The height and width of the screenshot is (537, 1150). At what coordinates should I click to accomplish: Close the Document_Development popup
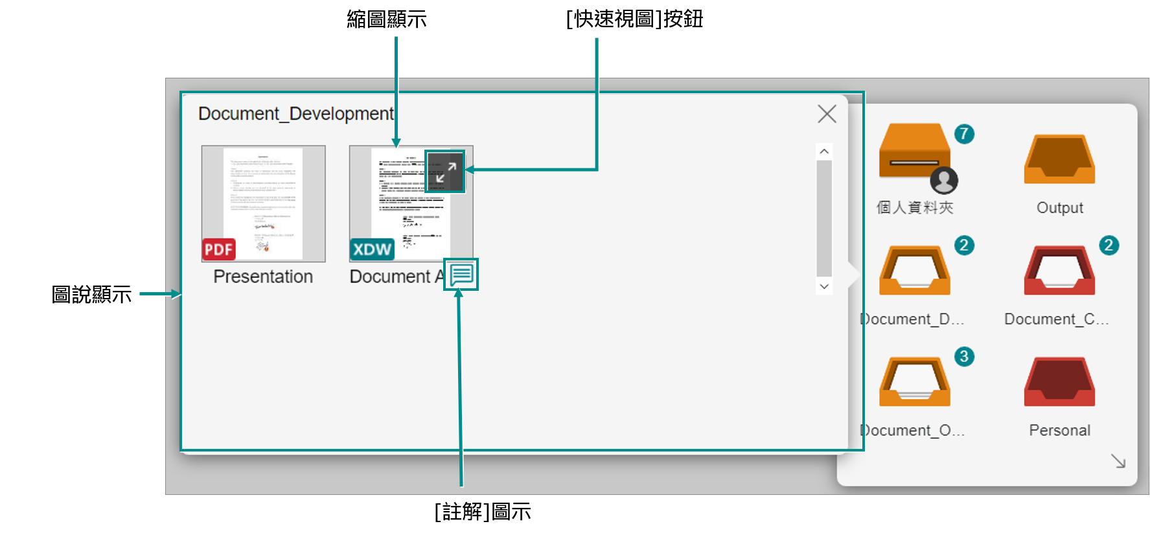(x=827, y=114)
